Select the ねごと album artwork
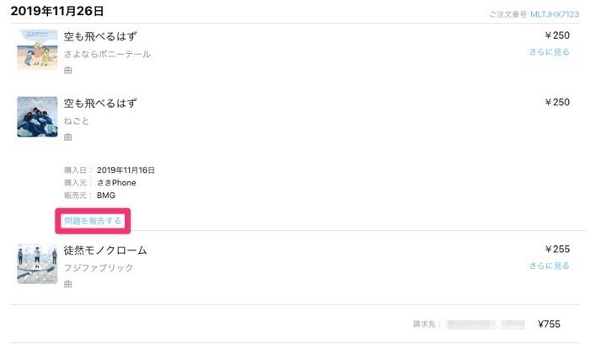This screenshot has height=349, width=590. (37, 116)
